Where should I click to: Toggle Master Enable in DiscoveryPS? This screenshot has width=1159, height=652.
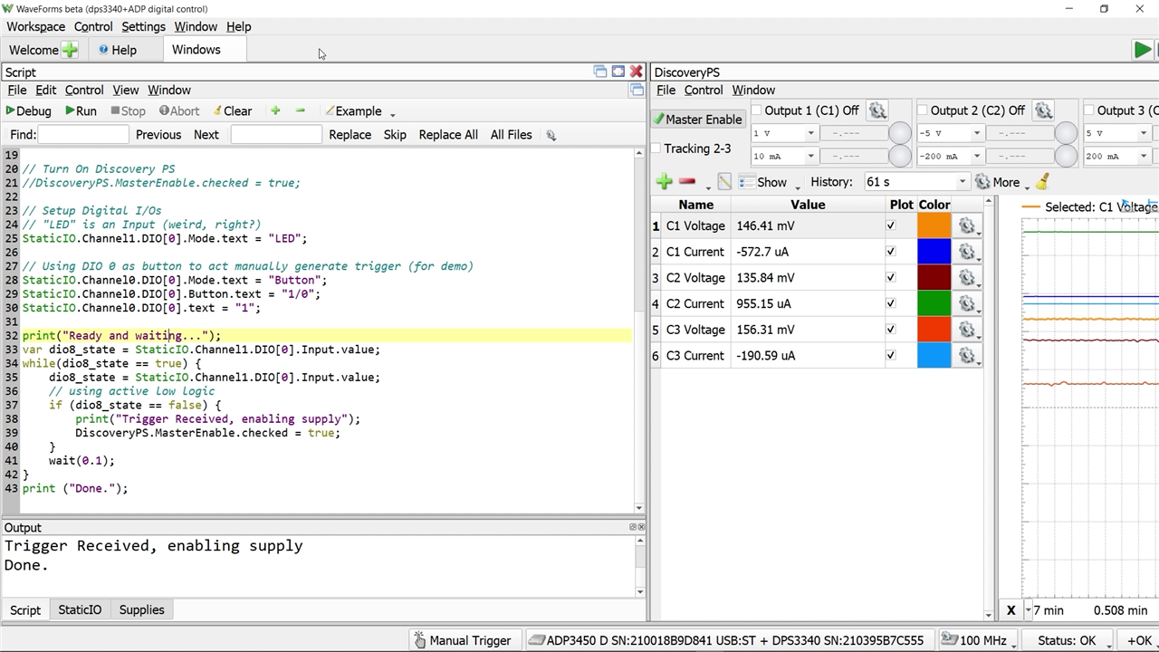tap(697, 120)
